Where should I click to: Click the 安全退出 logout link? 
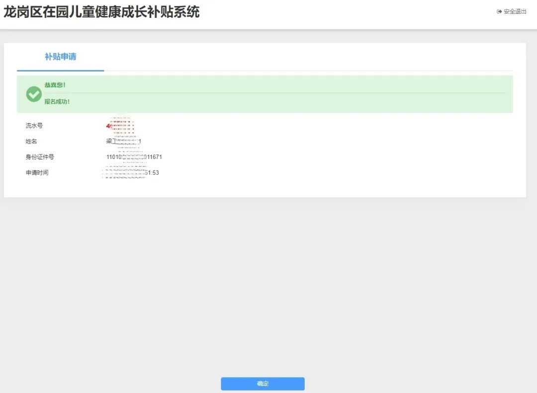click(515, 11)
